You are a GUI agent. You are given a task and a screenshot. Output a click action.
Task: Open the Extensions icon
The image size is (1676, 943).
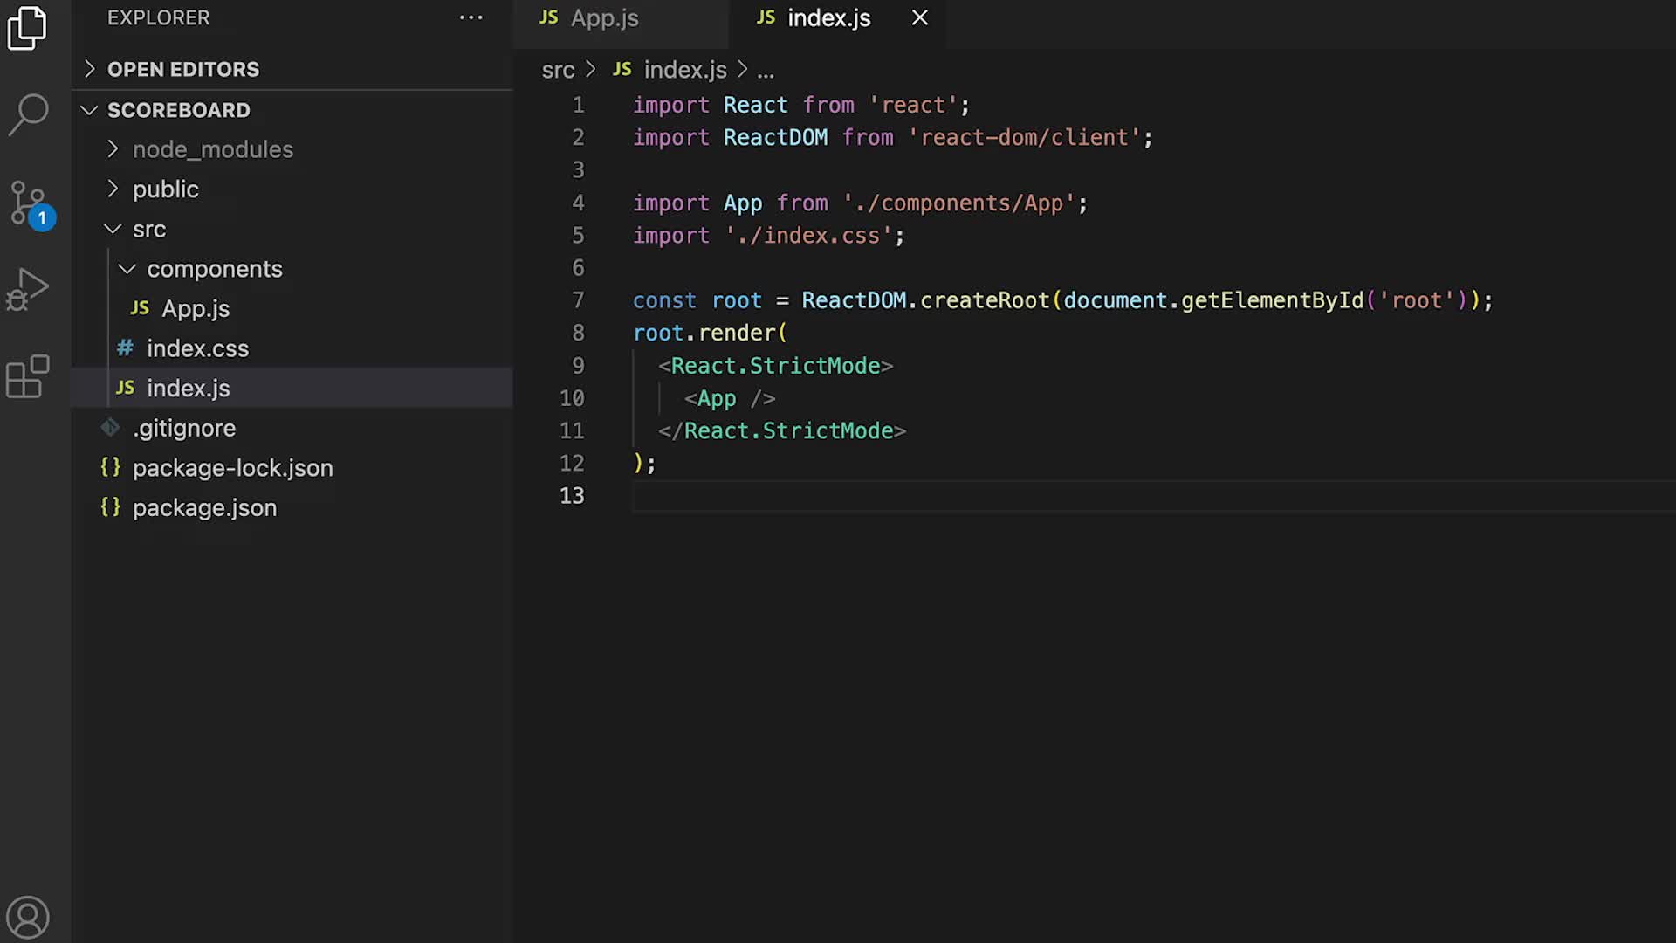click(x=29, y=376)
